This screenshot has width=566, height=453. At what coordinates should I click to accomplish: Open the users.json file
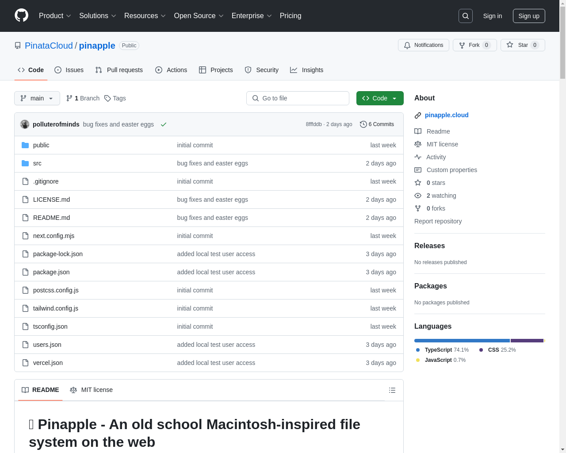pyautogui.click(x=47, y=345)
